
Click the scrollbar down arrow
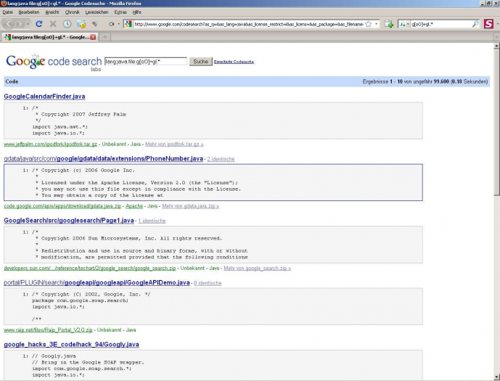496,377
